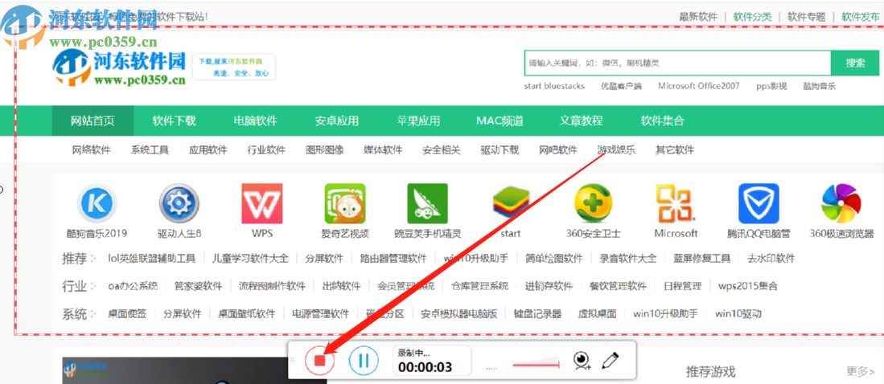Click 更多> beside 推荐游戏
This screenshot has height=384, width=884.
[x=861, y=372]
